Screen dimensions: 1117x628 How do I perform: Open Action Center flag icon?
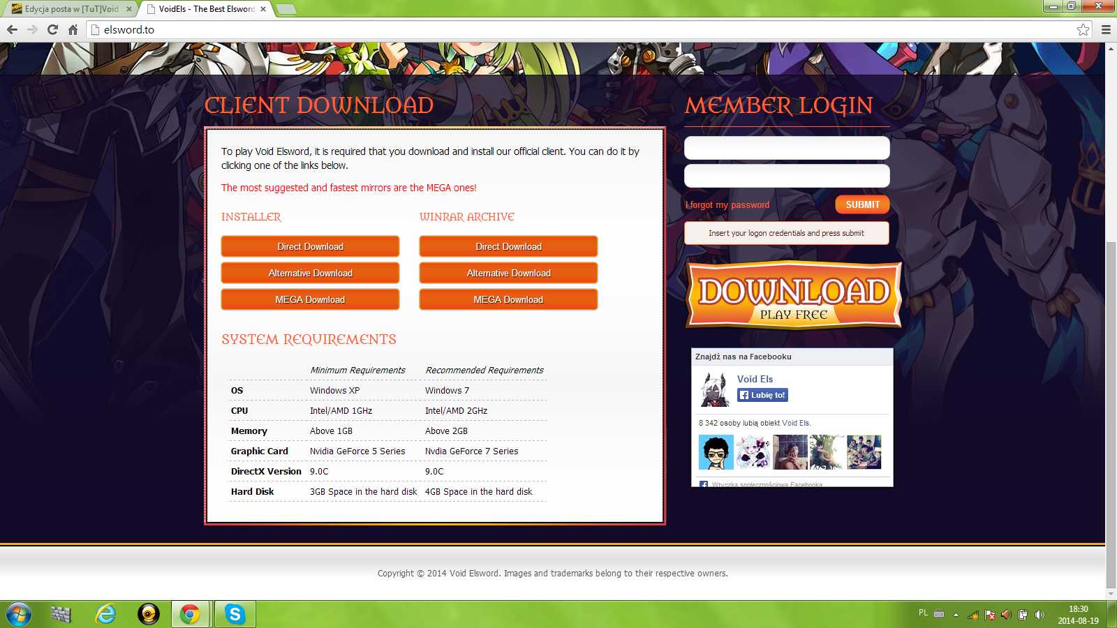click(x=990, y=615)
